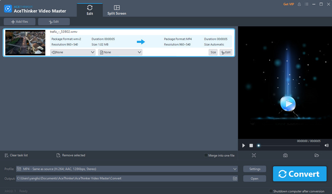Expand the audio track None dropdown

73,52
